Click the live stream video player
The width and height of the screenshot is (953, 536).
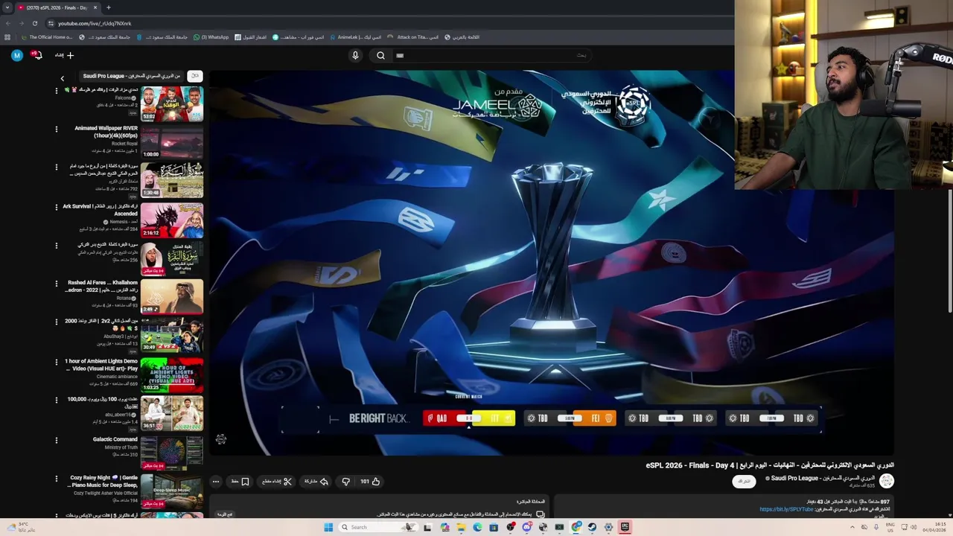point(552,262)
